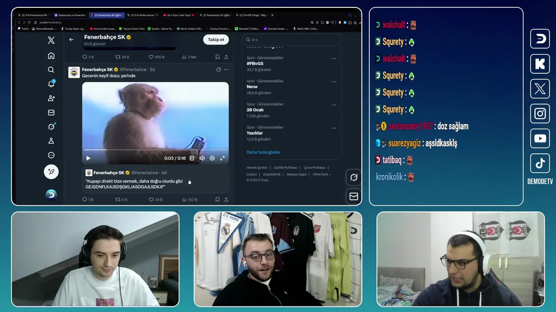Image resolution: width=556 pixels, height=312 pixels.
Task: Reply to the upper post with 2 B replies
Action: click(88, 57)
